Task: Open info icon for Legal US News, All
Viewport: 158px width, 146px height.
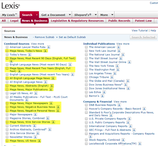Action: click(x=36, y=93)
